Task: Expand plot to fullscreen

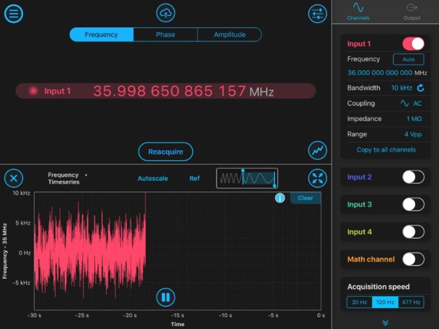Action: pos(317,178)
